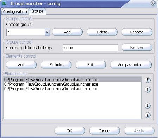Add a new group
Viewport: 158px width, 138px height.
pyautogui.click(x=68, y=32)
